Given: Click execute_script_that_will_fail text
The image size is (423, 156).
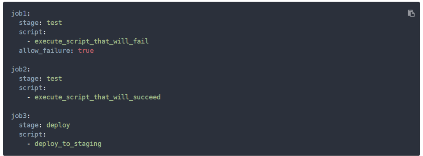Looking at the screenshot, I should pyautogui.click(x=91, y=41).
